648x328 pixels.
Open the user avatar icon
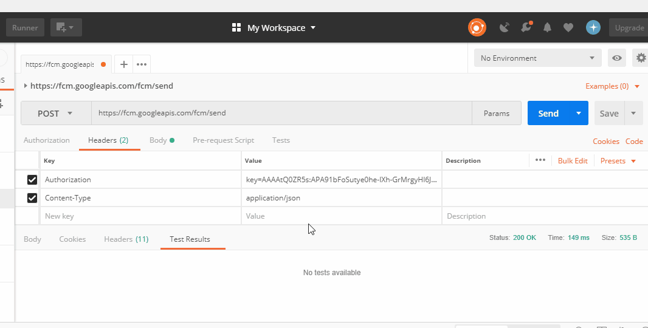[x=593, y=28]
